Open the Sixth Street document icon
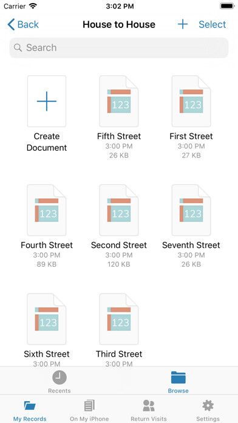 click(47, 319)
